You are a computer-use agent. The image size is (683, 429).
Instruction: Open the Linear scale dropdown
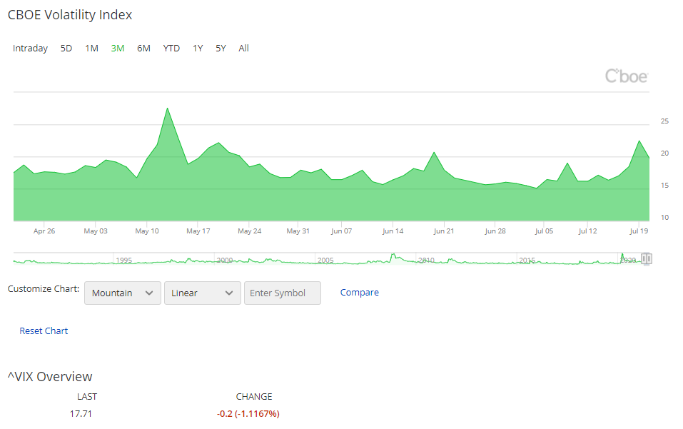click(x=202, y=293)
